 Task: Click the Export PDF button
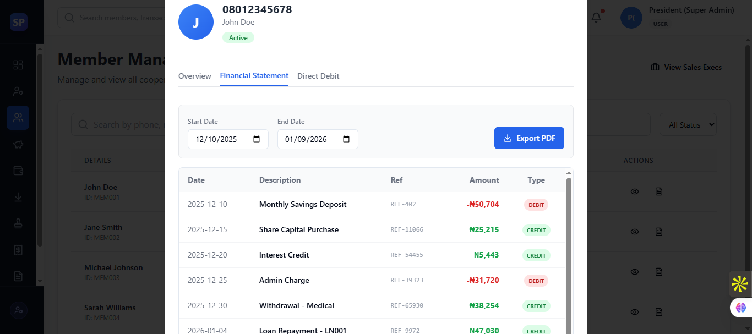tap(529, 138)
